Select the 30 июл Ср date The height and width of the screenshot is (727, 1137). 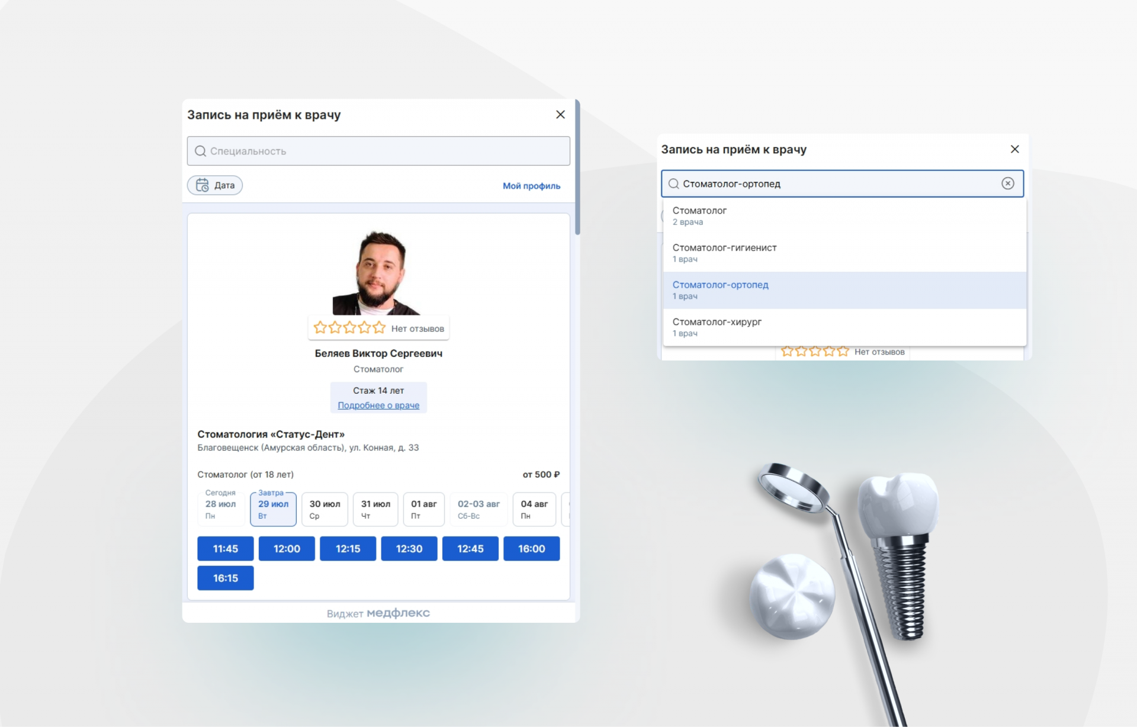click(325, 509)
